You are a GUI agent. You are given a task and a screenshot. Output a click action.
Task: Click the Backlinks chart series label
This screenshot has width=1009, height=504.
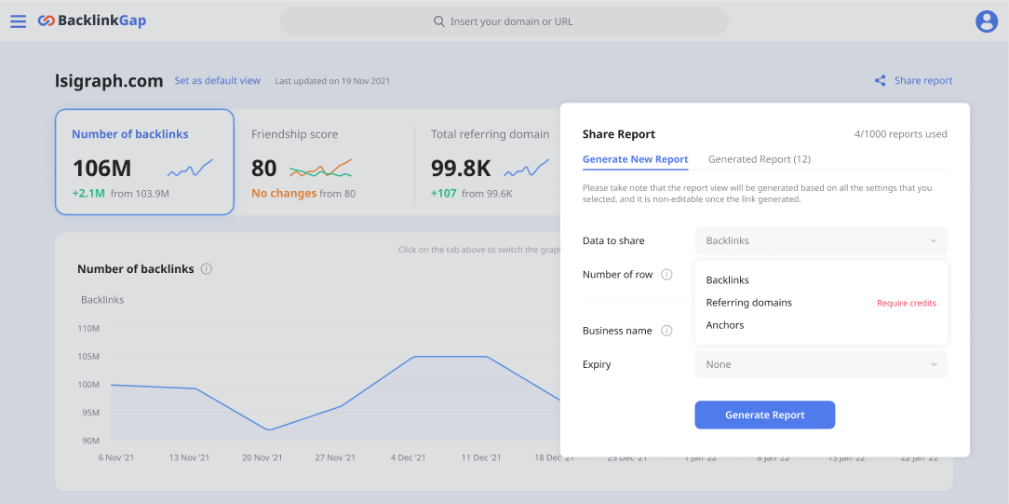point(102,300)
